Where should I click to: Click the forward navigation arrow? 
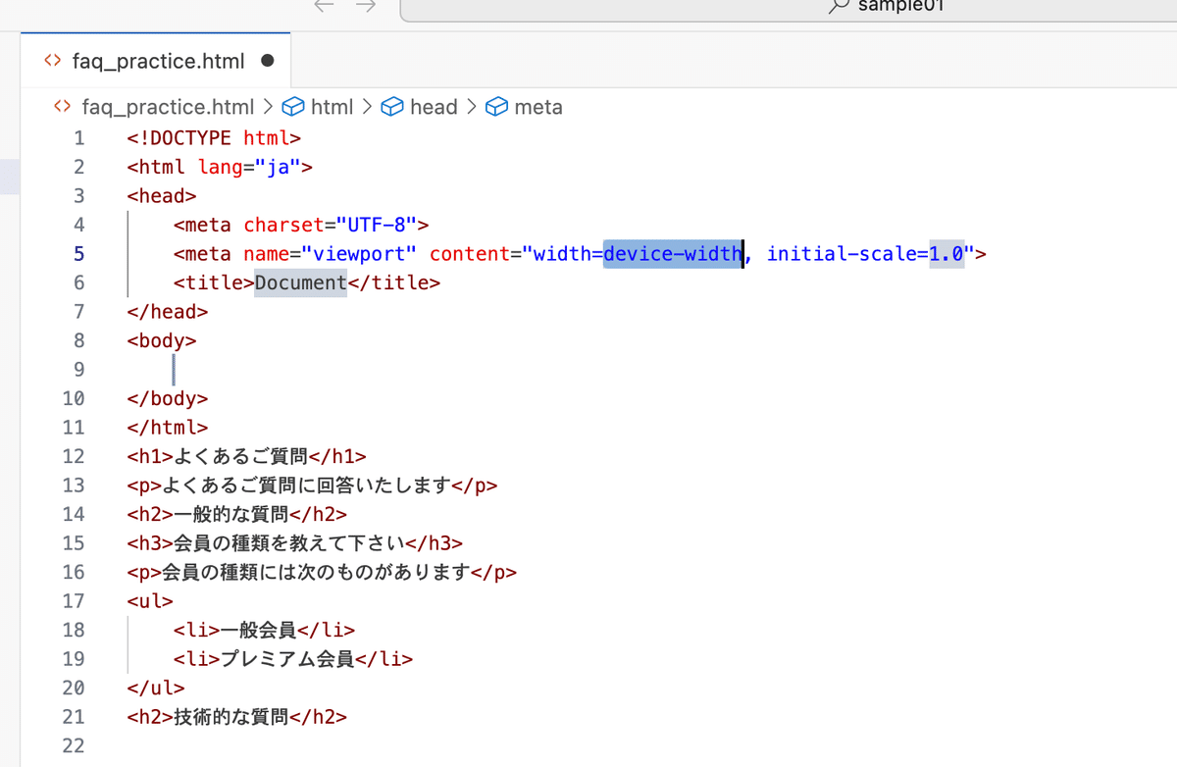[366, 7]
